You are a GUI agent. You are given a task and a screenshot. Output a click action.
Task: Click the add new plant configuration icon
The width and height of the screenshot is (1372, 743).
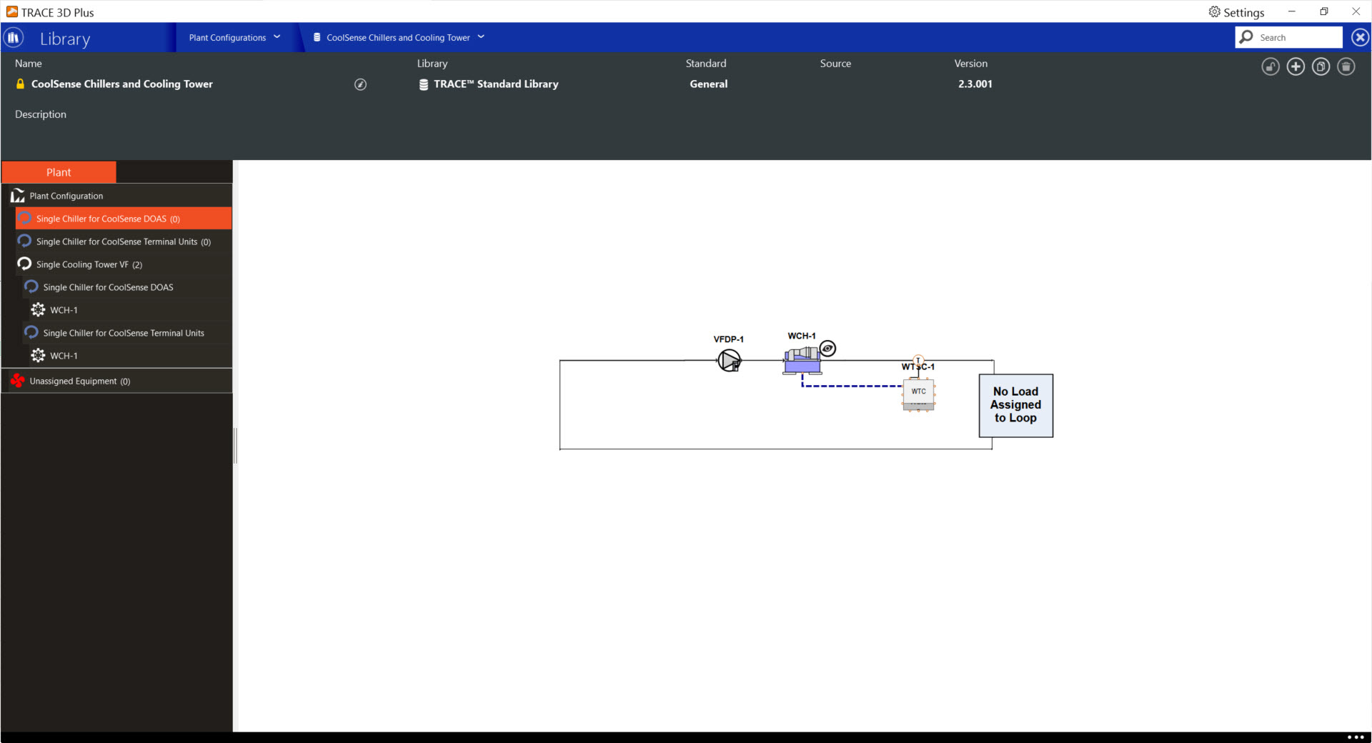coord(1296,66)
